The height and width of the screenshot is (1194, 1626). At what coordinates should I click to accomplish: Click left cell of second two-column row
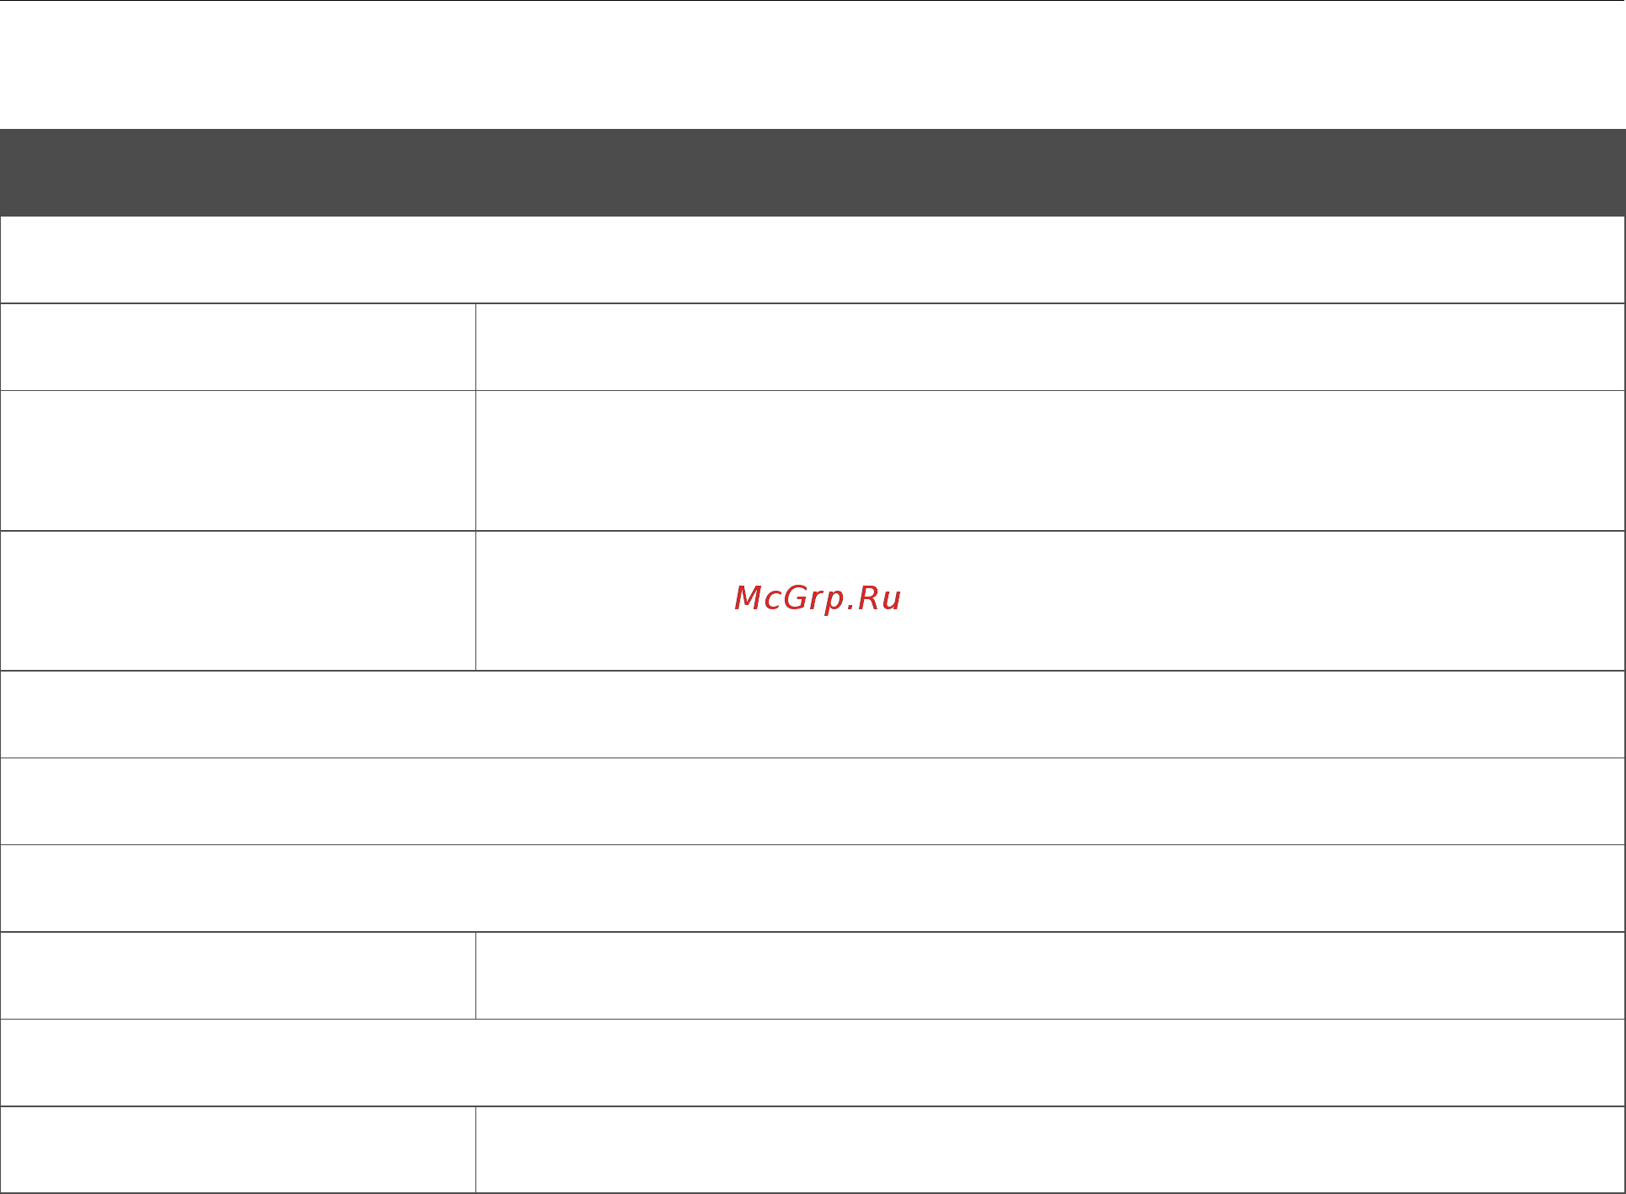tap(238, 461)
